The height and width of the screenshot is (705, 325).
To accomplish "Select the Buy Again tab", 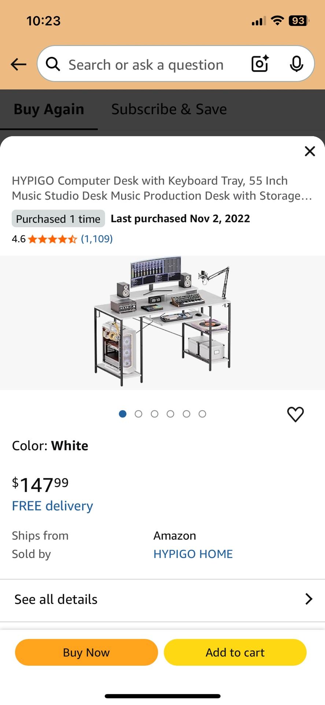I will tap(49, 109).
